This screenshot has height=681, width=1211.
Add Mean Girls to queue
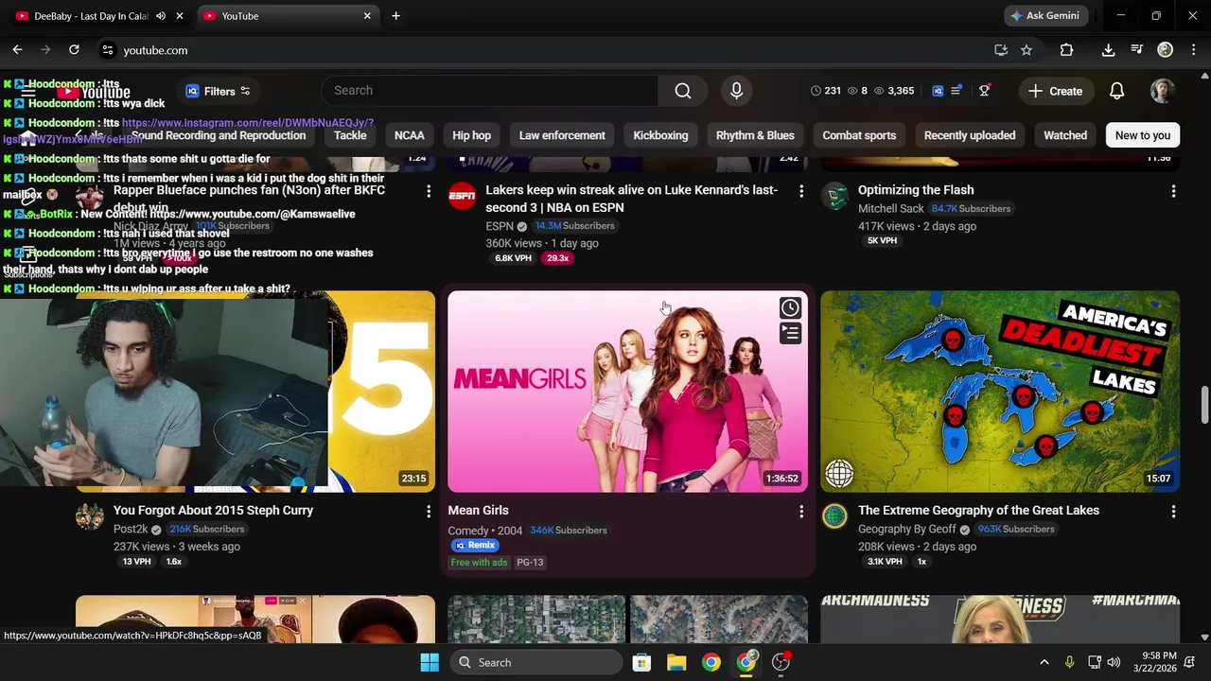790,333
